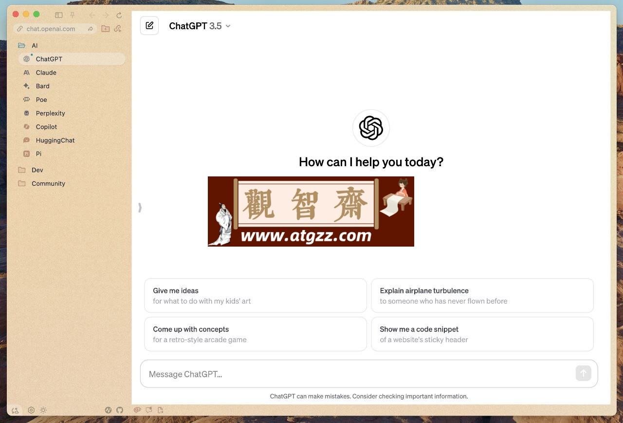Screen dimensions: 623x423
Task: Choose 'Explain airplane turbulence' suggestion
Action: pyautogui.click(x=482, y=295)
